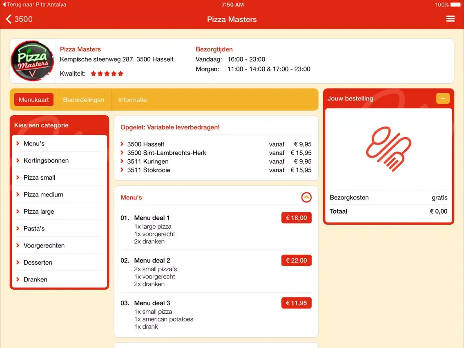Select the 3500 Hasselt delivery area
Screen dimensions: 464x348
(x=216, y=144)
